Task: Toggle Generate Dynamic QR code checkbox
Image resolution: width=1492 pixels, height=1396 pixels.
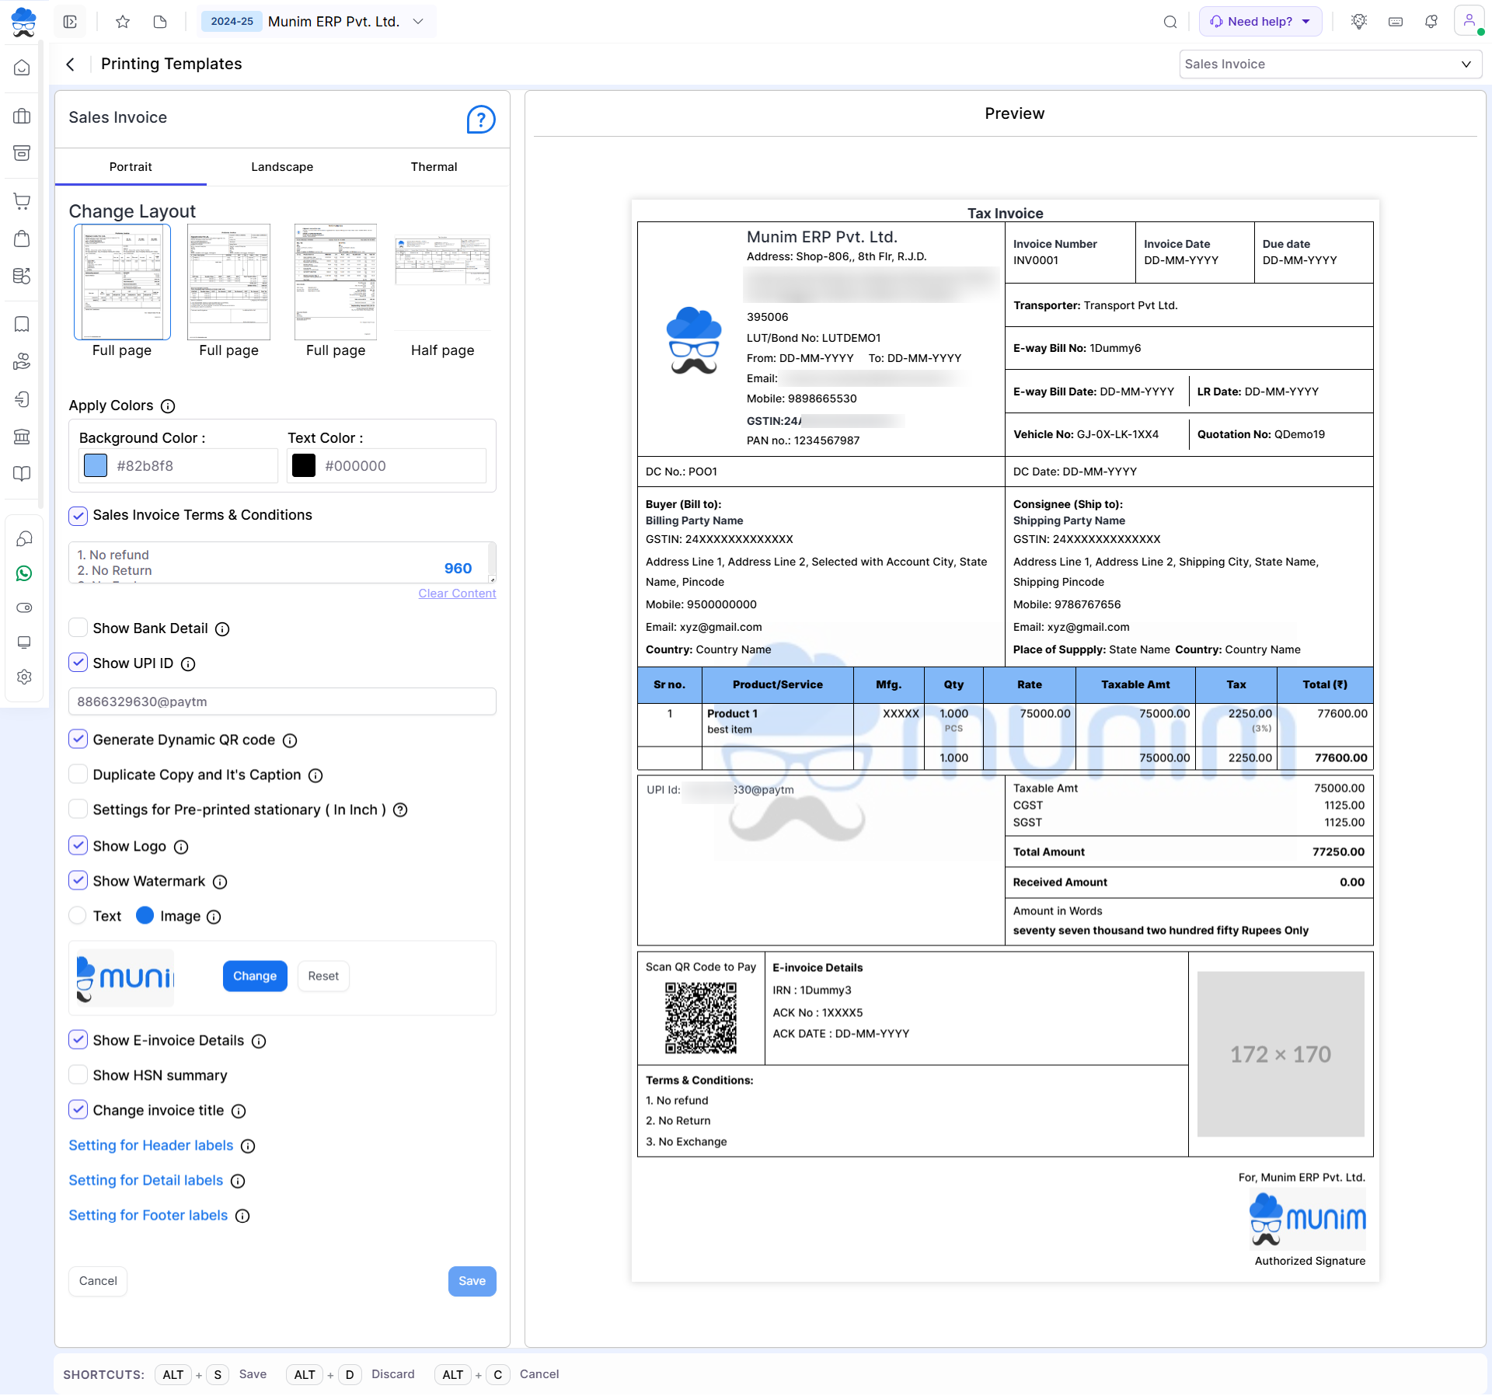Action: click(x=78, y=739)
